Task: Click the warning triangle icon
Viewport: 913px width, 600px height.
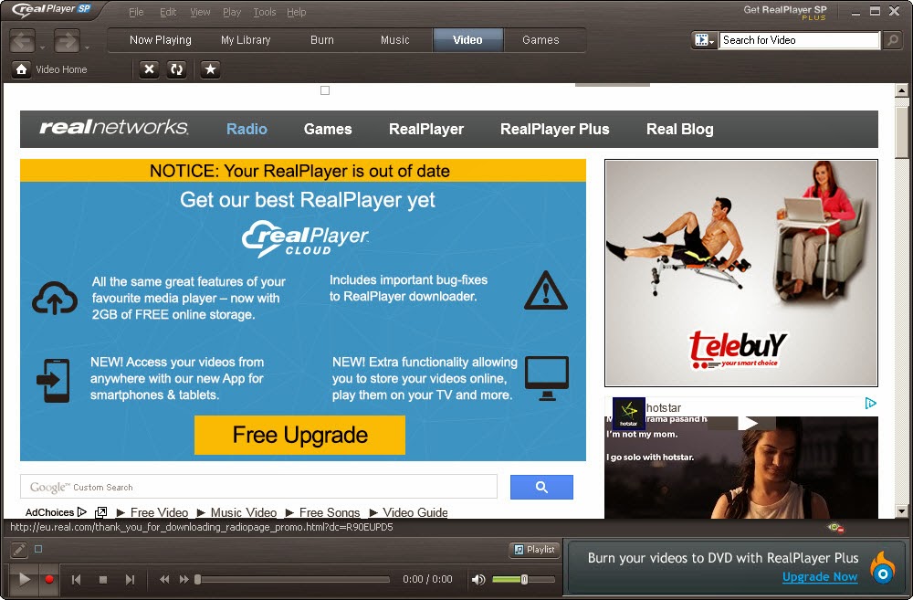Action: (x=546, y=290)
